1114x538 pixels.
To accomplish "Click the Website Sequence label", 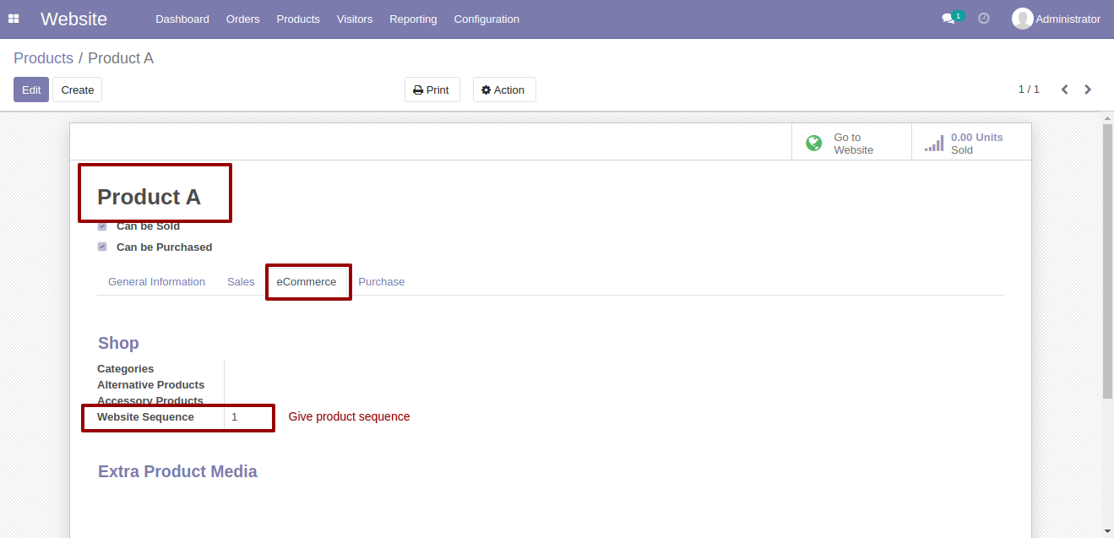I will [145, 417].
